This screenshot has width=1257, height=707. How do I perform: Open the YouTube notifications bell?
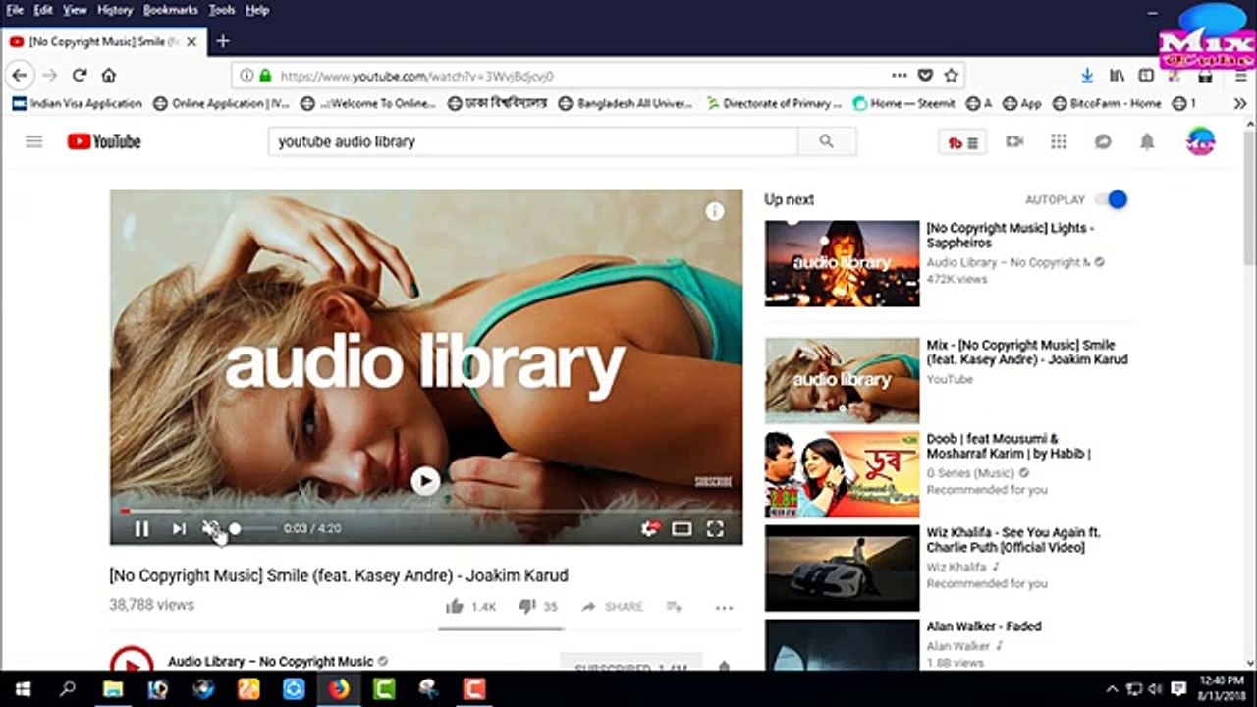[x=1147, y=141]
